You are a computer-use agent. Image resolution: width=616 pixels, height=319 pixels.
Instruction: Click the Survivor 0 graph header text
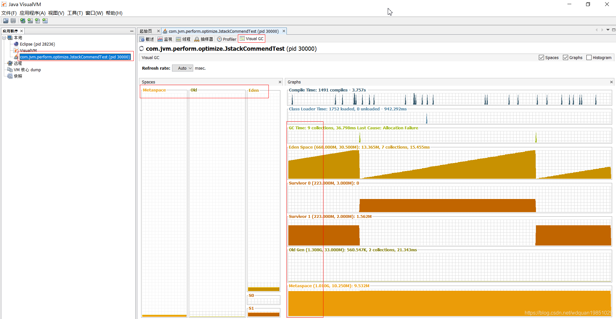coord(324,183)
